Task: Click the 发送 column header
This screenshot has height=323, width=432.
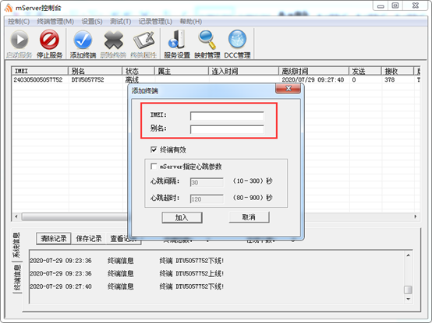Action: click(x=365, y=71)
